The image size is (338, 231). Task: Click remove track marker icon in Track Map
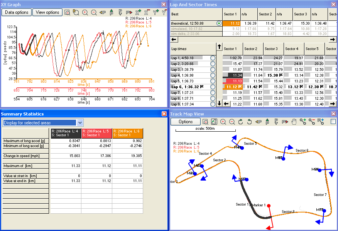tap(312, 122)
